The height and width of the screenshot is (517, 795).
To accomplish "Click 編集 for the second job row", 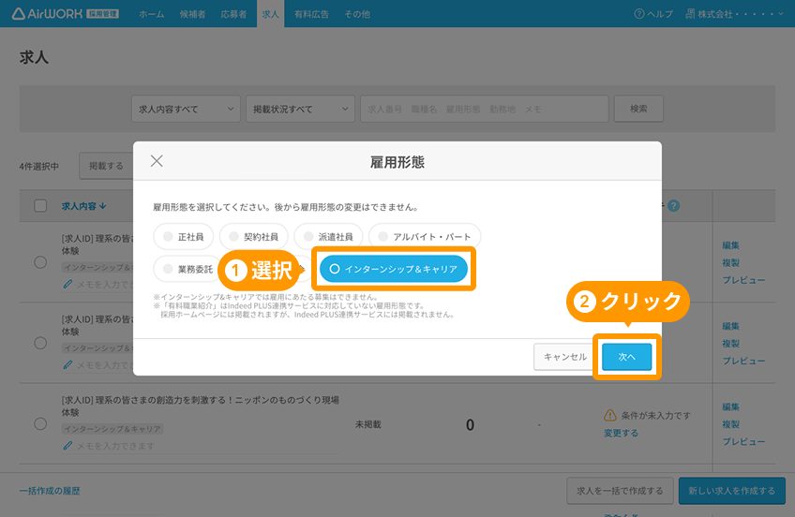I will click(730, 326).
